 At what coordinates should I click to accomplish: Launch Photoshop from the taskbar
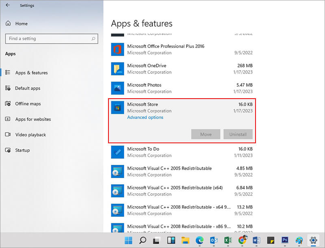(x=285, y=240)
